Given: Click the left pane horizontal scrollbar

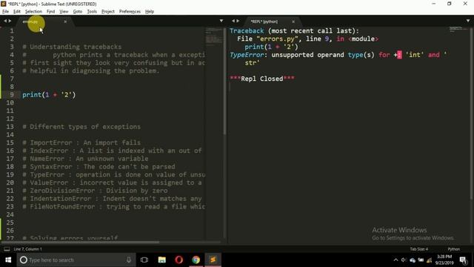Looking at the screenshot, I should (x=80, y=243).
